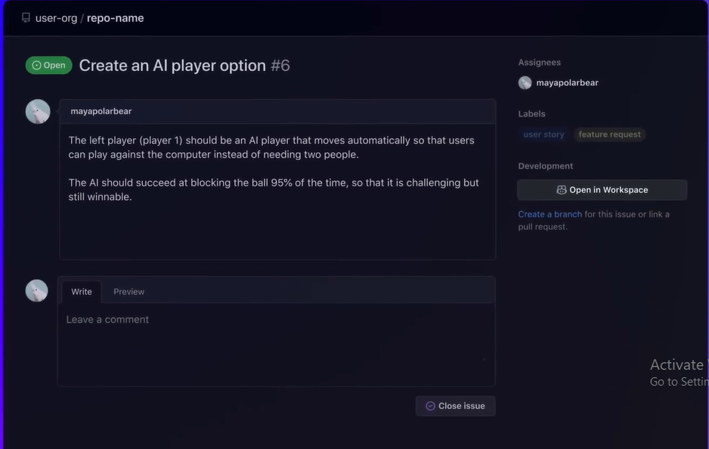Click the Create a branch link
The image size is (709, 449).
click(550, 214)
